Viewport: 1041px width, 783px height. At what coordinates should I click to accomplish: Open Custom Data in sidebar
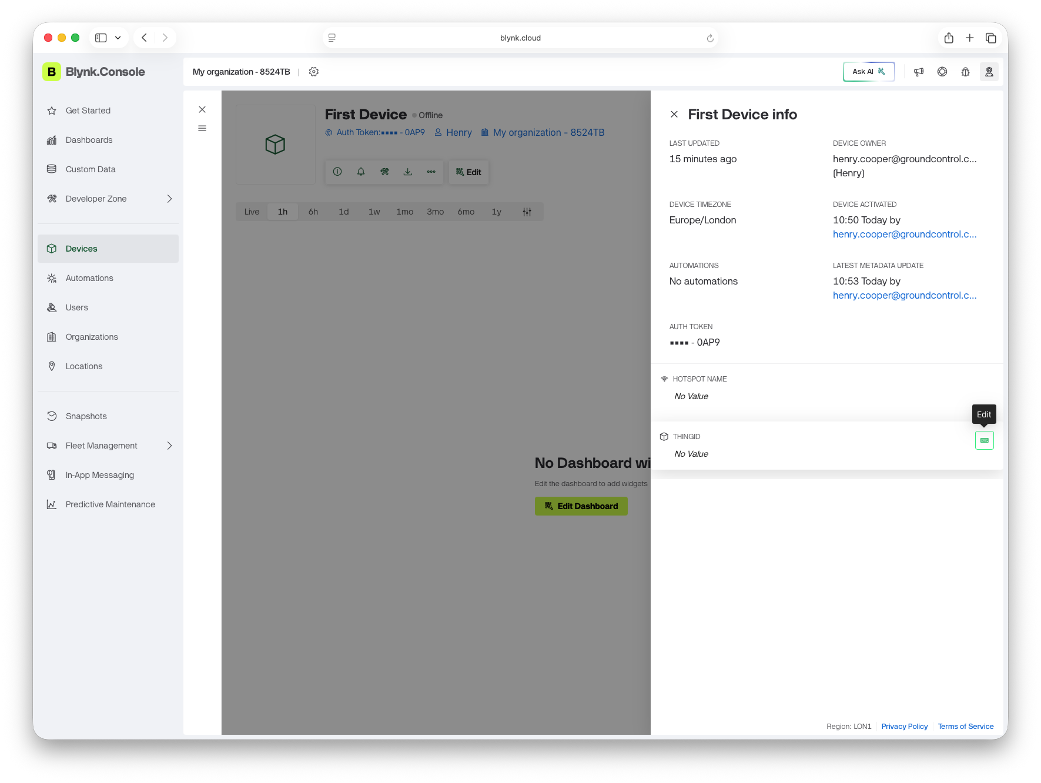[x=108, y=169]
